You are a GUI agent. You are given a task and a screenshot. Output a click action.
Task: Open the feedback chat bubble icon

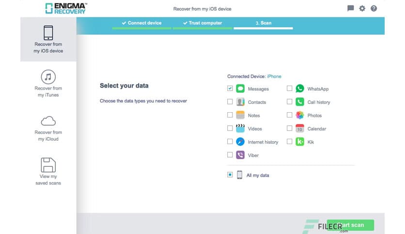pyautogui.click(x=350, y=9)
